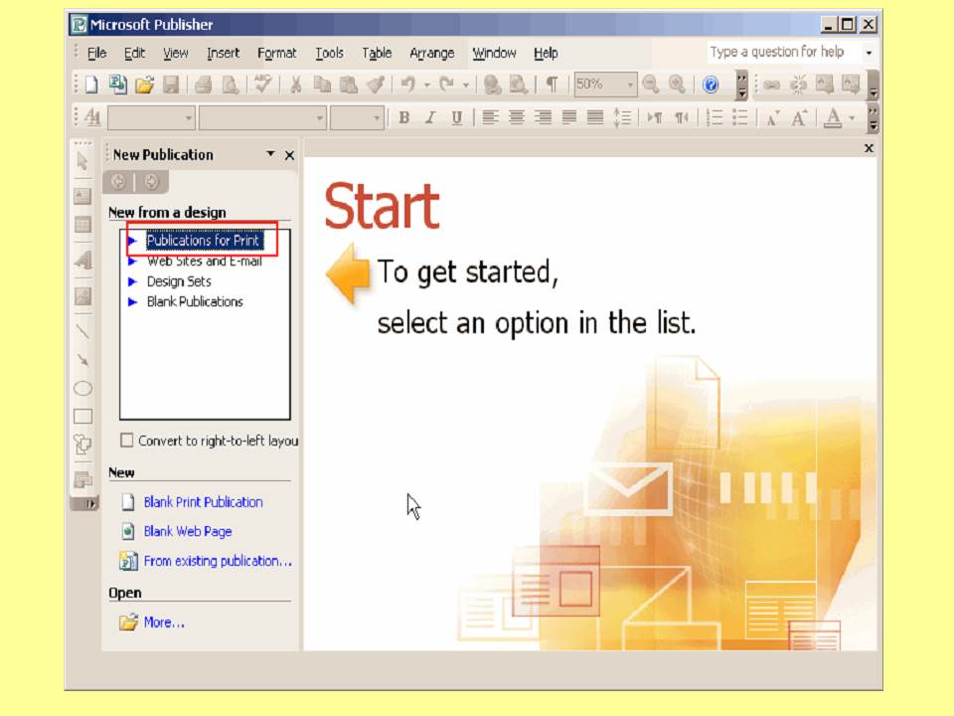Select the Text Box tool
Image resolution: width=954 pixels, height=716 pixels.
(82, 196)
